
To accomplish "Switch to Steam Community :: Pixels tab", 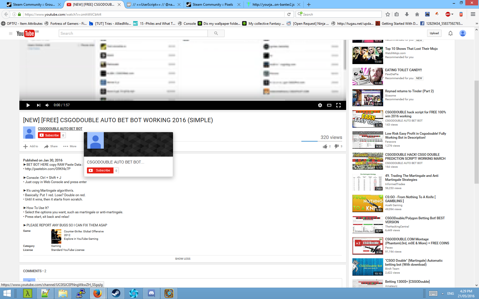I will [212, 5].
